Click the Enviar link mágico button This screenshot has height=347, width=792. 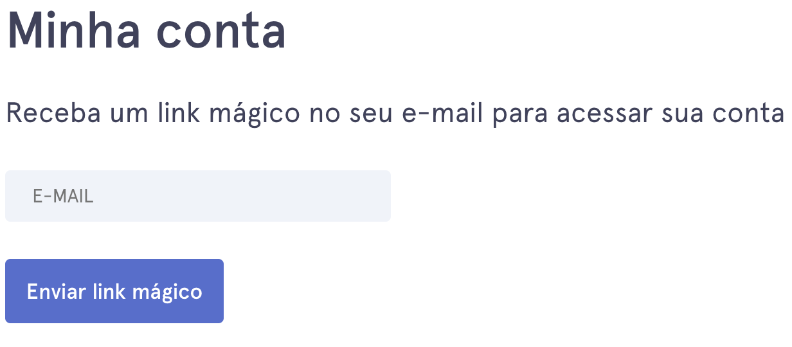point(114,291)
